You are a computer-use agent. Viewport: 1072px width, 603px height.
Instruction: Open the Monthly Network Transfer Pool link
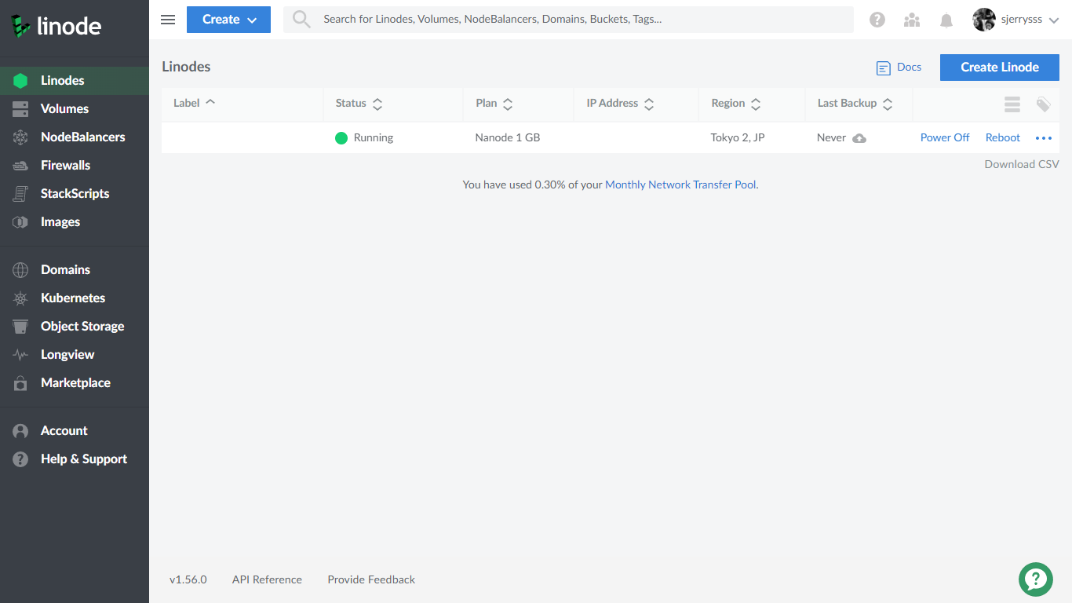point(681,185)
